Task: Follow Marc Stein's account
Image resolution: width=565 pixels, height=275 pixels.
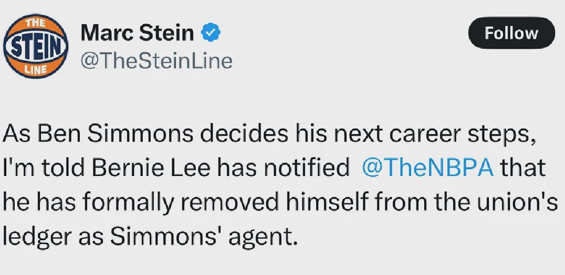Action: [511, 33]
